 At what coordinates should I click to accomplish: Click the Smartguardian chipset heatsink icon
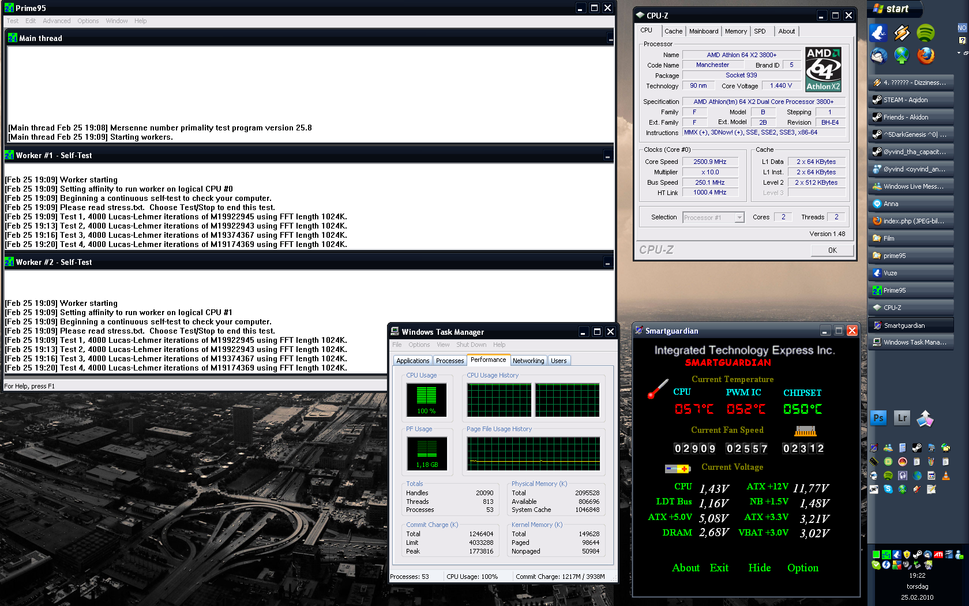[x=806, y=431]
